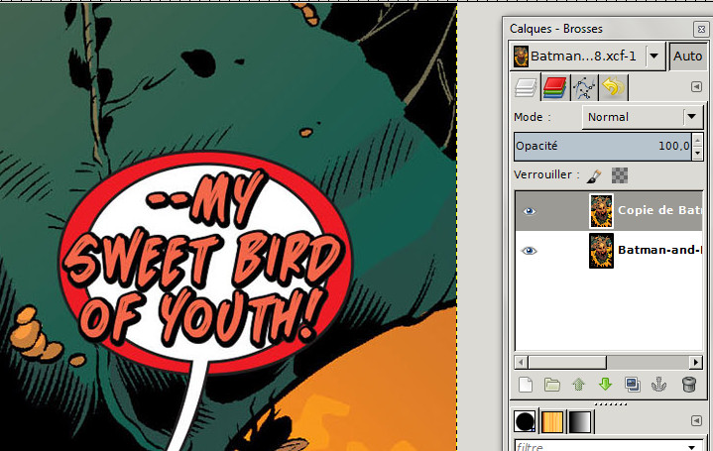Select the Batman-and layer thumbnail

point(601,251)
